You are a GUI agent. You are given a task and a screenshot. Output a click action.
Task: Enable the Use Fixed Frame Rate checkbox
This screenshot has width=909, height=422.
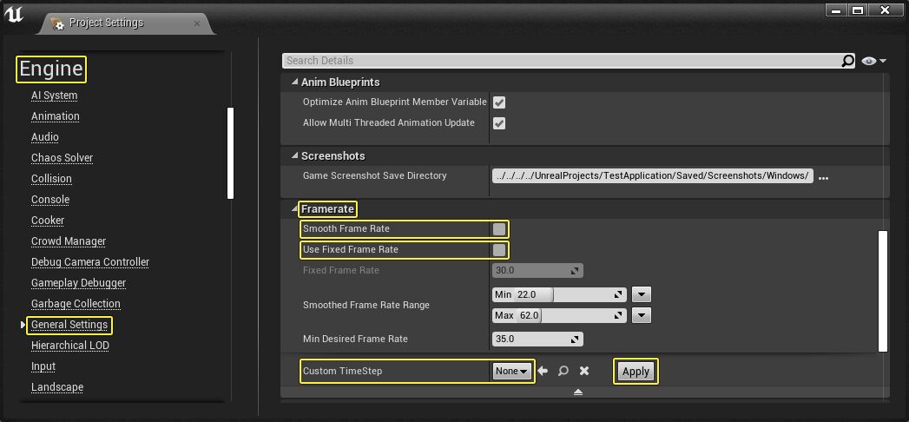[499, 250]
